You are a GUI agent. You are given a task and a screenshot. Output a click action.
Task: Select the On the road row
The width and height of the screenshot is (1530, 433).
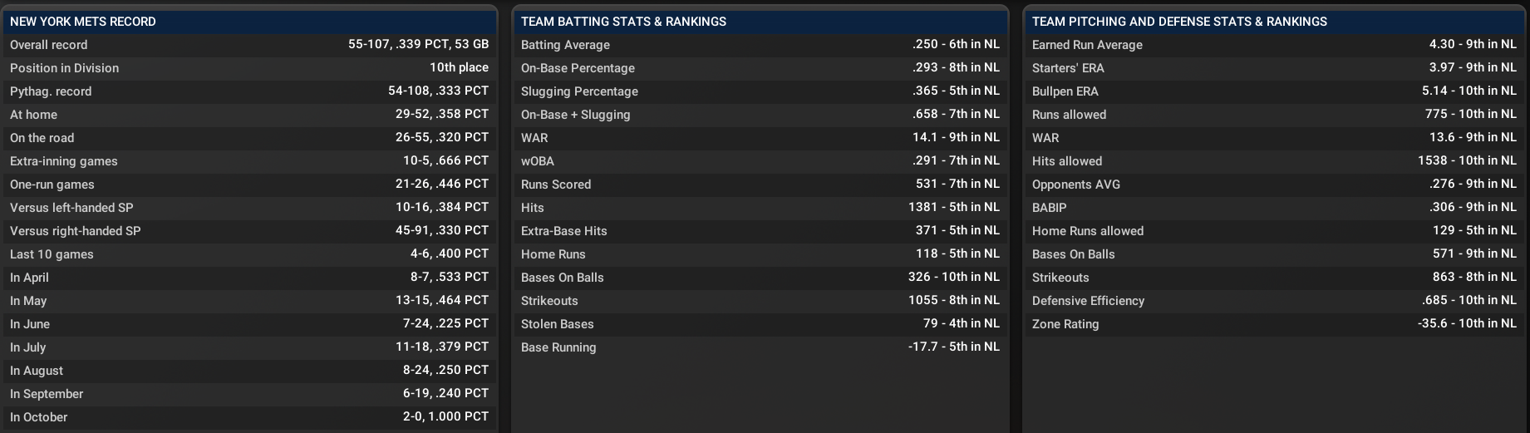tap(249, 138)
